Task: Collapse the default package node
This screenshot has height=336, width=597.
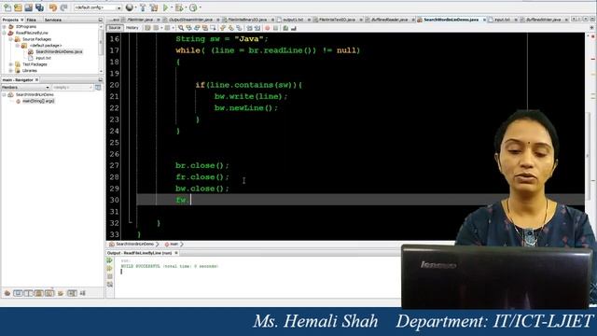Action: point(18,46)
